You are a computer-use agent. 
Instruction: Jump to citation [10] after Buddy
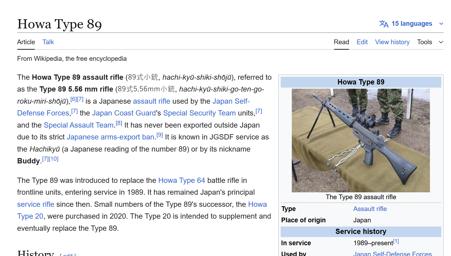pos(54,159)
